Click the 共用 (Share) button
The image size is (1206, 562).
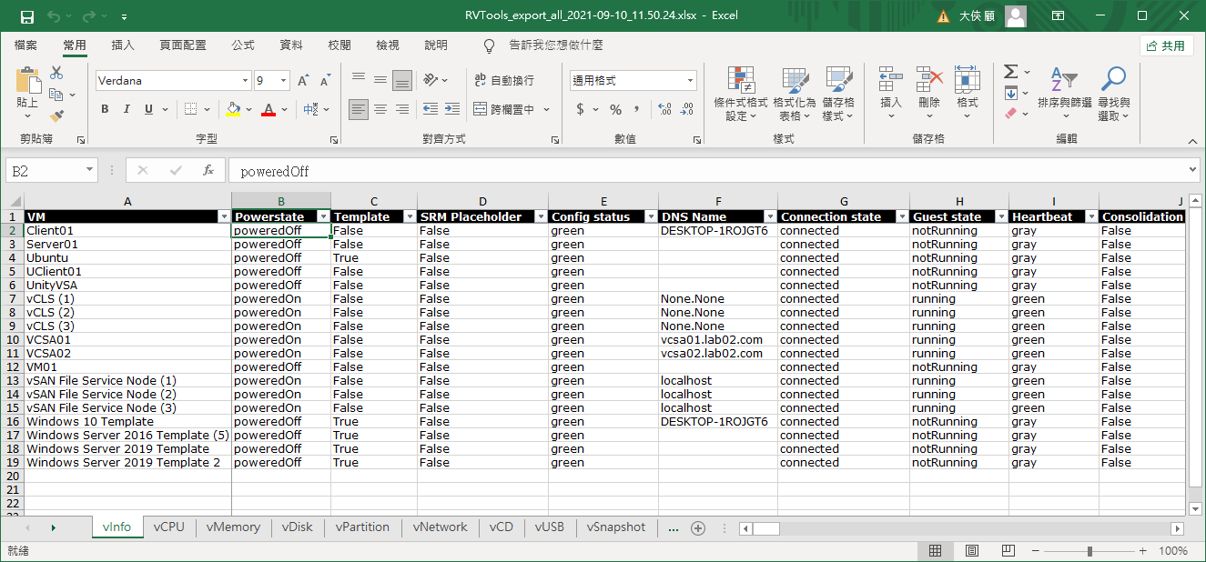[x=1167, y=45]
